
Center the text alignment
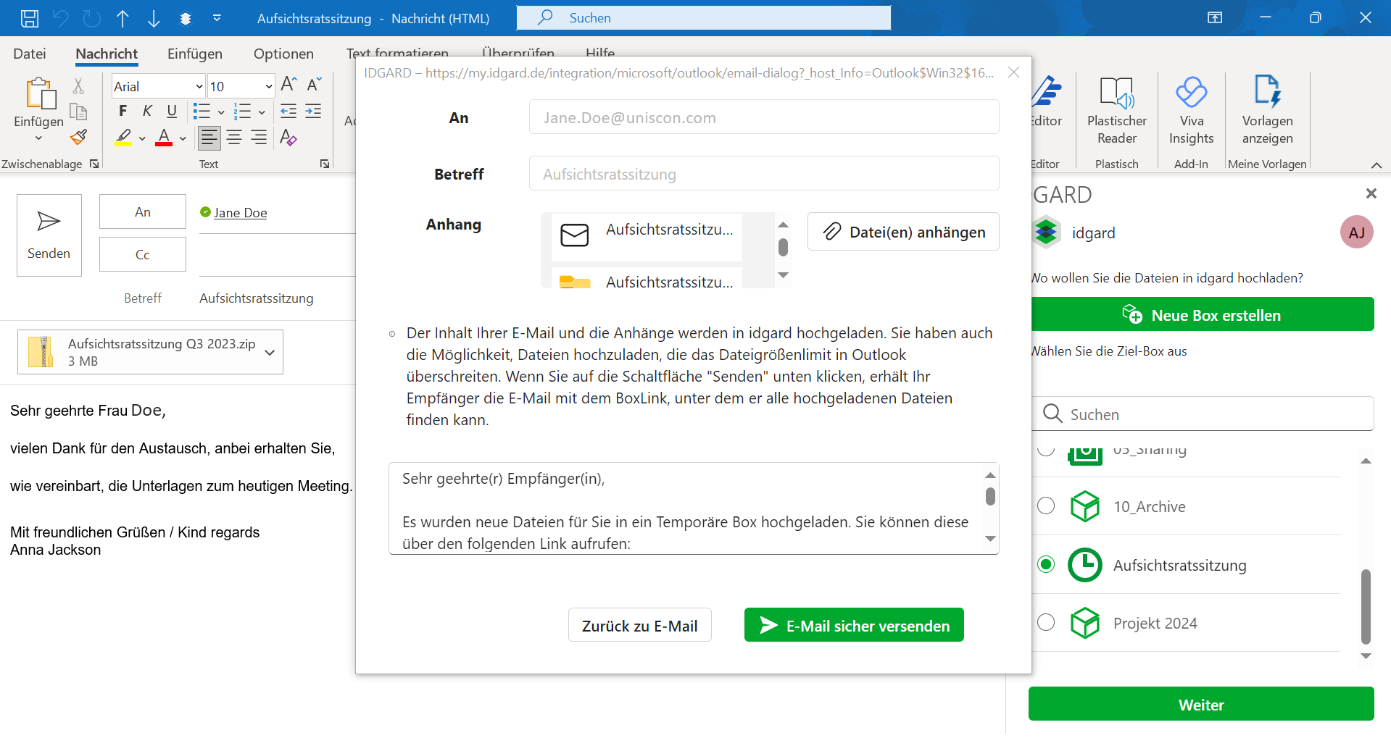(234, 137)
